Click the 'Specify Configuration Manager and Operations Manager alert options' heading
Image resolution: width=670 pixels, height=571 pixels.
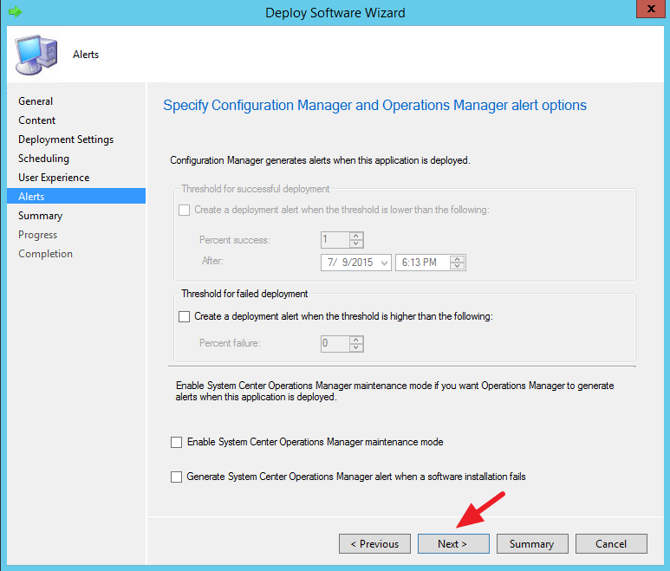pos(374,105)
